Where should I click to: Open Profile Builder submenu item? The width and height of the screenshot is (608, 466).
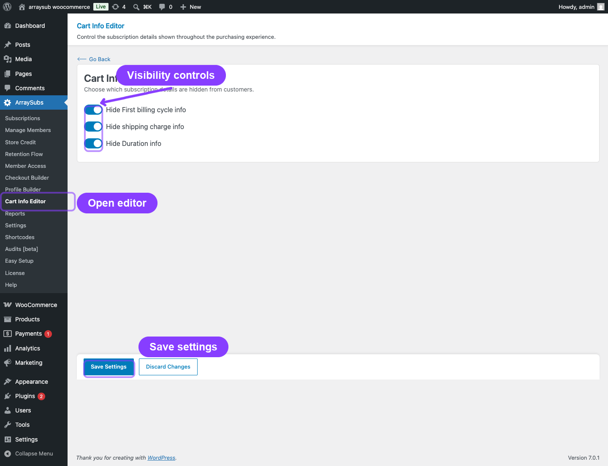pos(23,189)
